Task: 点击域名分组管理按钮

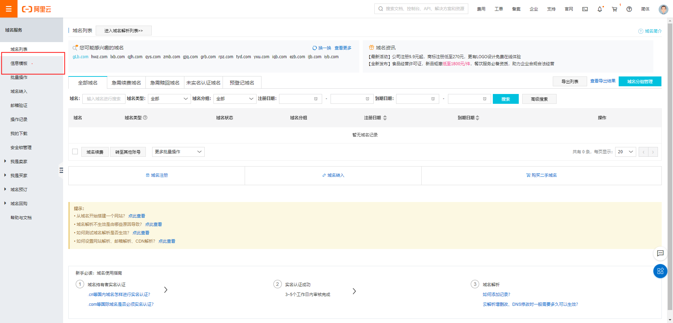Action: (640, 81)
